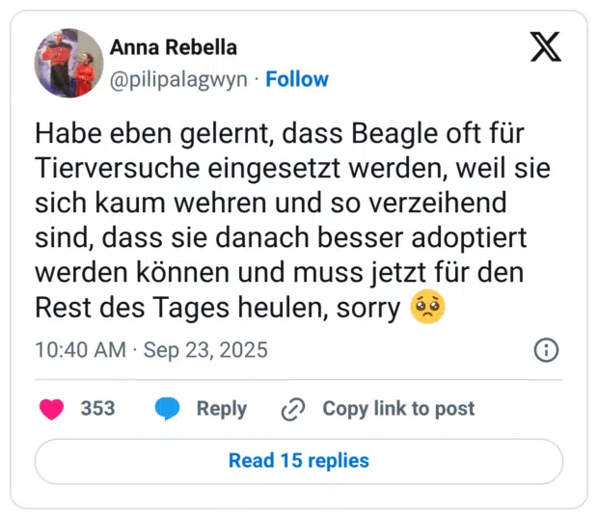Select Copy link to post text
The height and width of the screenshot is (519, 598).
(398, 409)
